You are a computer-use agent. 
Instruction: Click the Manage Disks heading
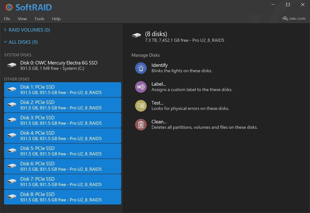[146, 55]
